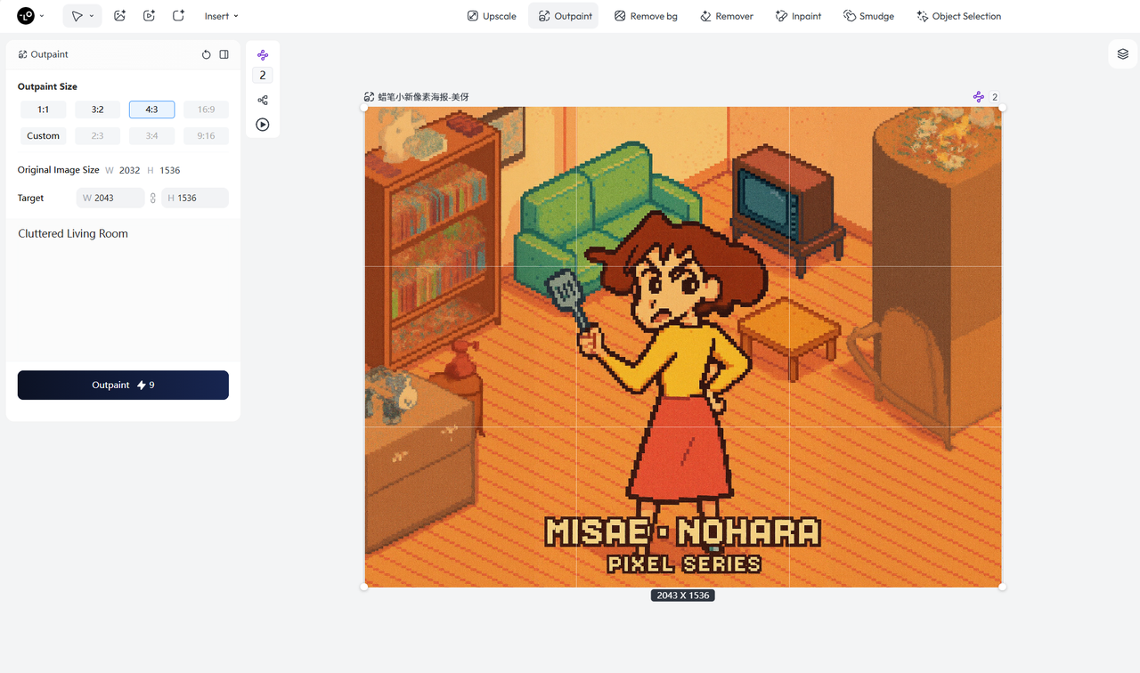The height and width of the screenshot is (673, 1140).
Task: Choose the 9:16 outpaint ratio
Action: [x=206, y=136]
